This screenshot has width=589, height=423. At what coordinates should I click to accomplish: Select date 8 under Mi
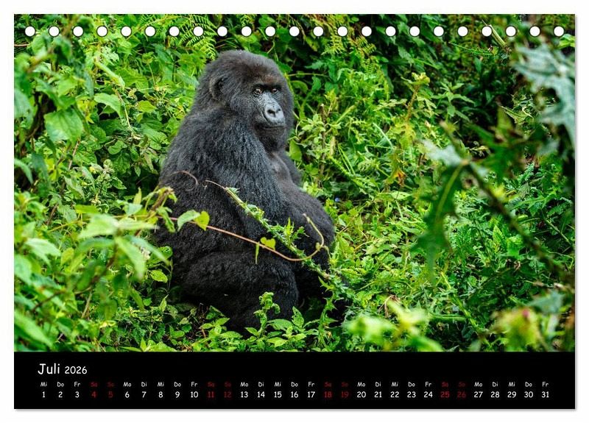click(x=161, y=394)
